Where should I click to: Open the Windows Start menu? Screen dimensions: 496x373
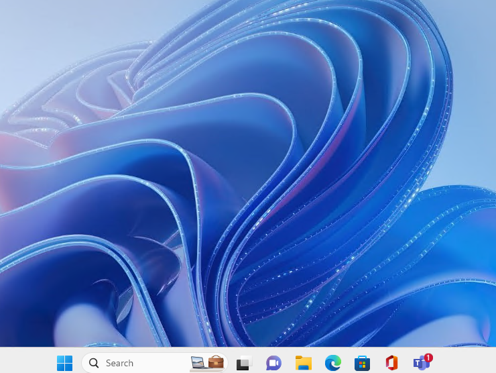click(64, 363)
